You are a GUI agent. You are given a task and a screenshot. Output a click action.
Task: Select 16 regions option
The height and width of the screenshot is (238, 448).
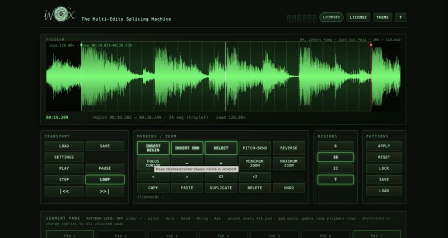click(335, 157)
